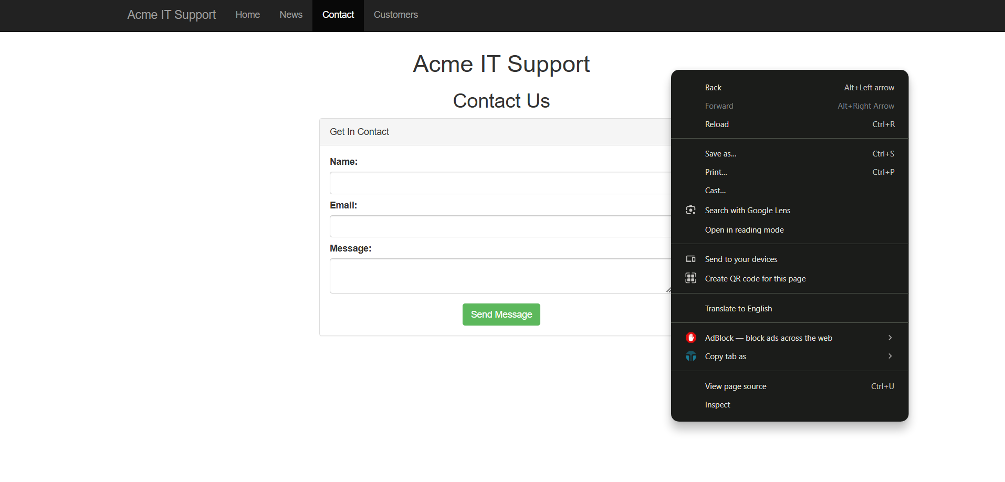The image size is (1005, 482).
Task: Choose Inspect from the context menu
Action: coord(717,405)
